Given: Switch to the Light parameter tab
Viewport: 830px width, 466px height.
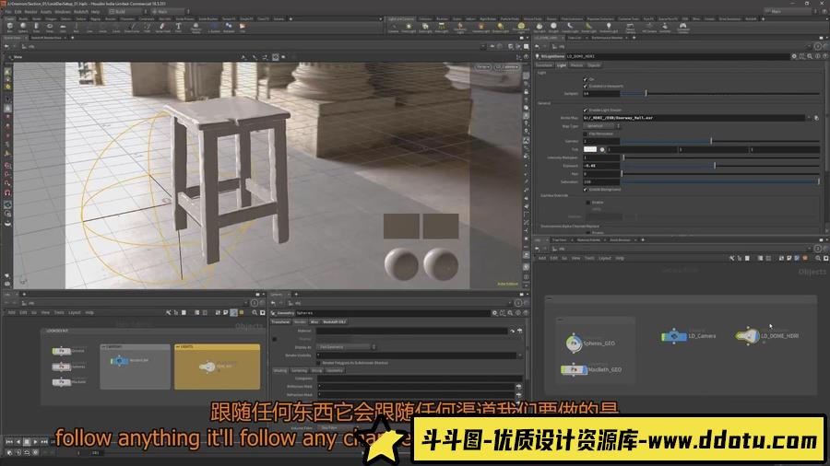Looking at the screenshot, I should coord(562,65).
